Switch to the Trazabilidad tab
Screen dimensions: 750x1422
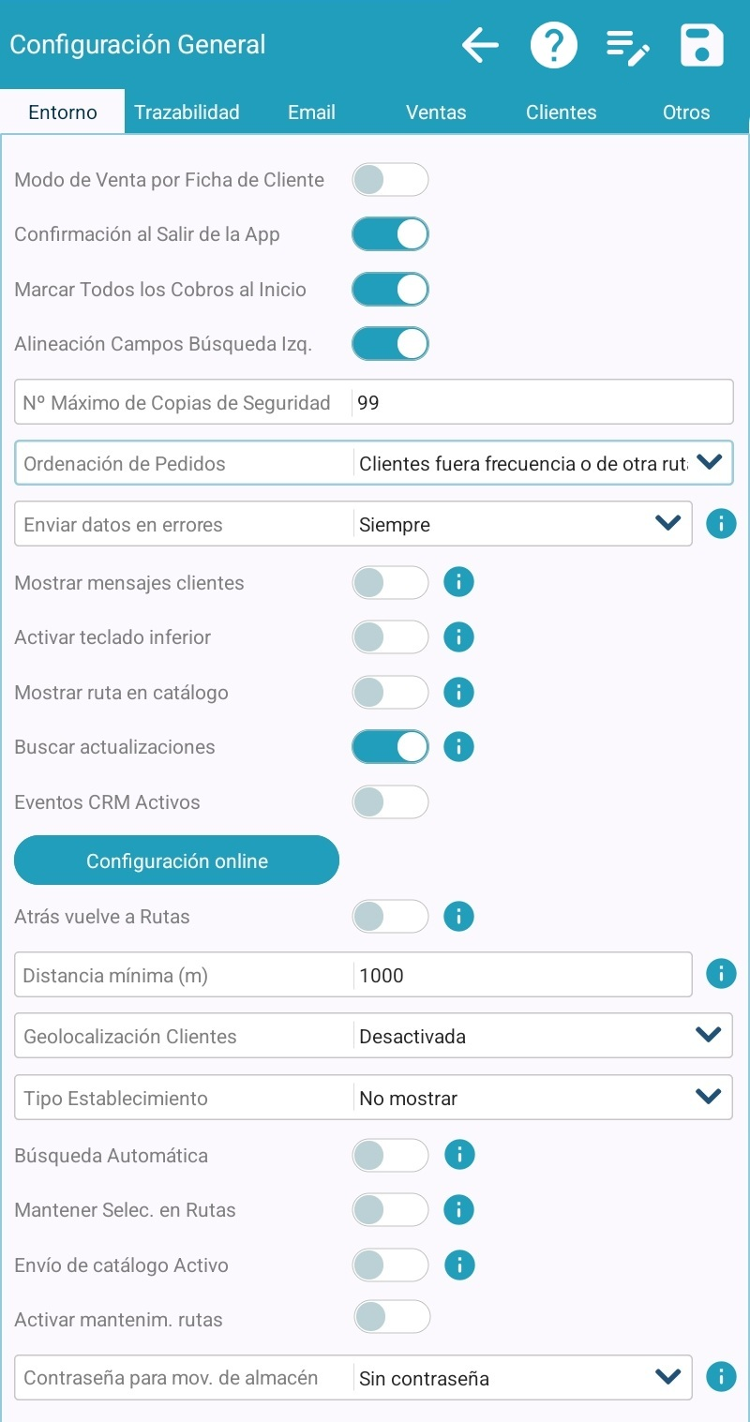click(x=187, y=112)
